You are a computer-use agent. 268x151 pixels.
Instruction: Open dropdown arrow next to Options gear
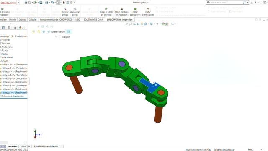(74, 3)
